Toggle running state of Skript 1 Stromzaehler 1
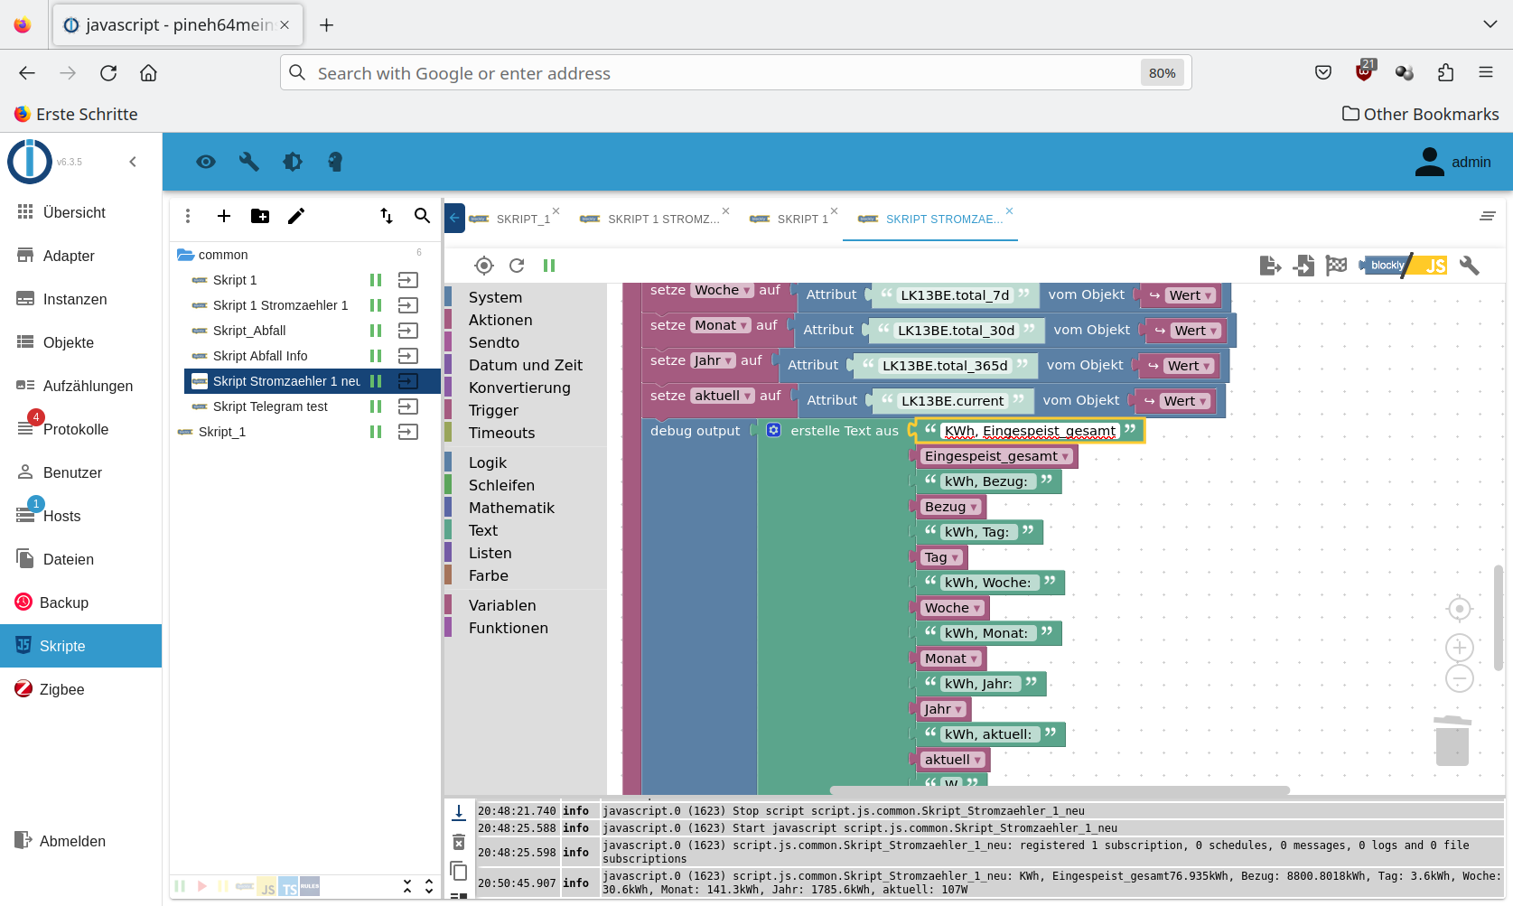 [376, 305]
